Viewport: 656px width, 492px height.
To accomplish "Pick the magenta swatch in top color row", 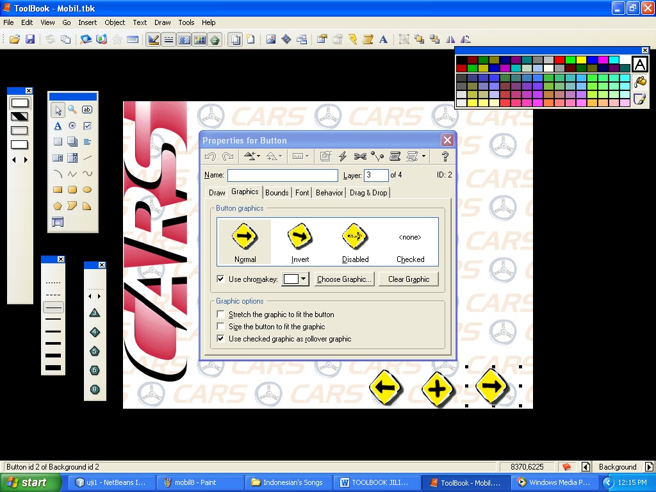I will tap(603, 60).
